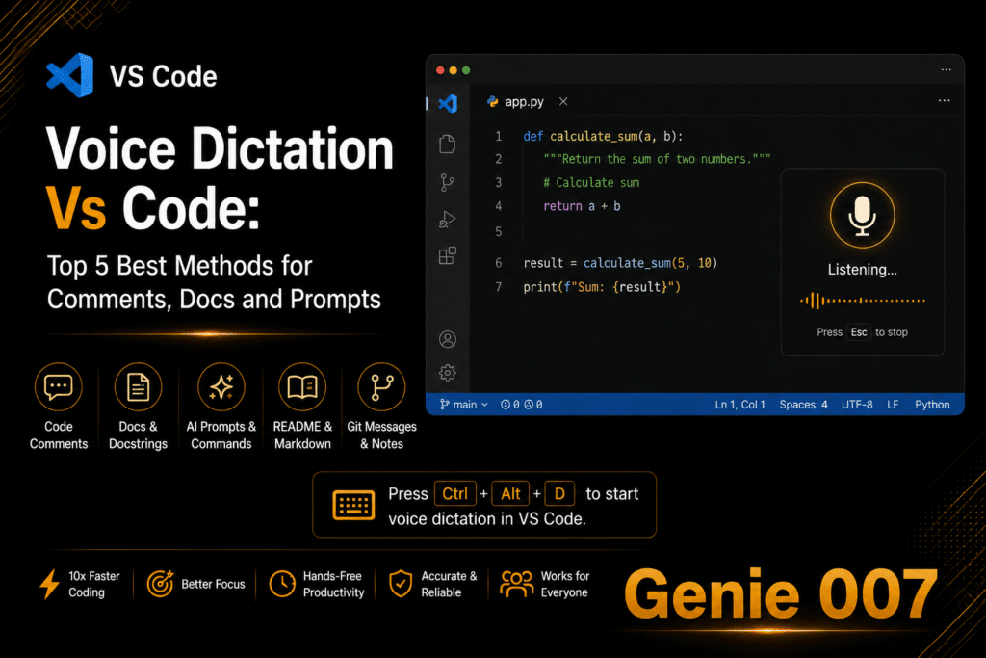The image size is (986, 658).
Task: Click the 'Listening...' text
Action: [x=862, y=270]
